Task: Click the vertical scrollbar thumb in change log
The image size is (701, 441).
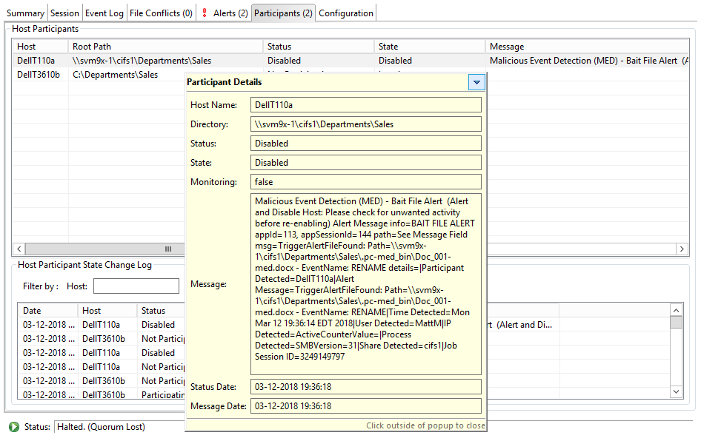Action: tap(676, 323)
